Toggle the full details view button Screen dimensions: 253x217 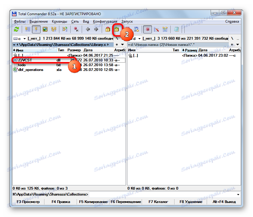[x=36, y=29]
